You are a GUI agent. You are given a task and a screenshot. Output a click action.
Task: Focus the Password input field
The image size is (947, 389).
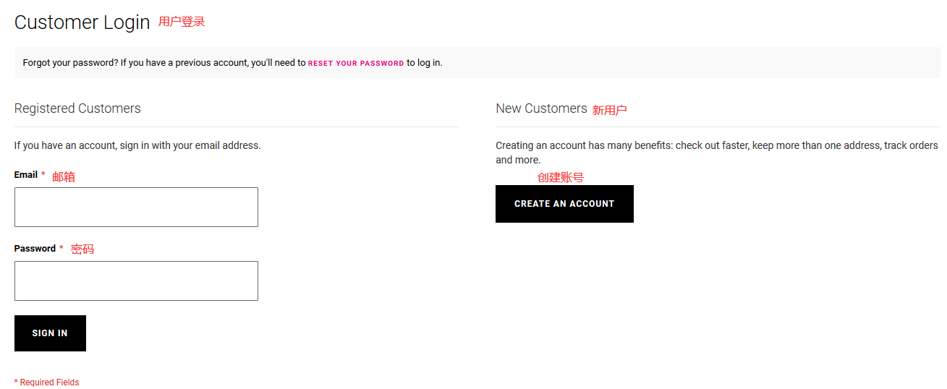[x=136, y=281]
